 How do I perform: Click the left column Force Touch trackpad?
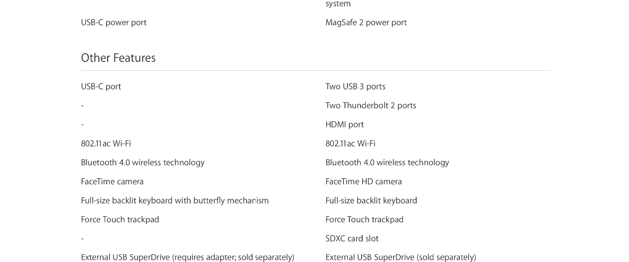click(120, 220)
